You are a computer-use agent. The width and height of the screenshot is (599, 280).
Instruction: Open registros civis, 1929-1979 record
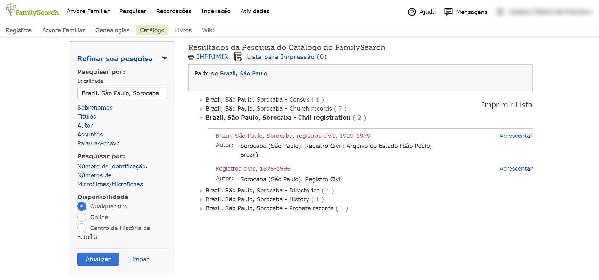coord(293,136)
